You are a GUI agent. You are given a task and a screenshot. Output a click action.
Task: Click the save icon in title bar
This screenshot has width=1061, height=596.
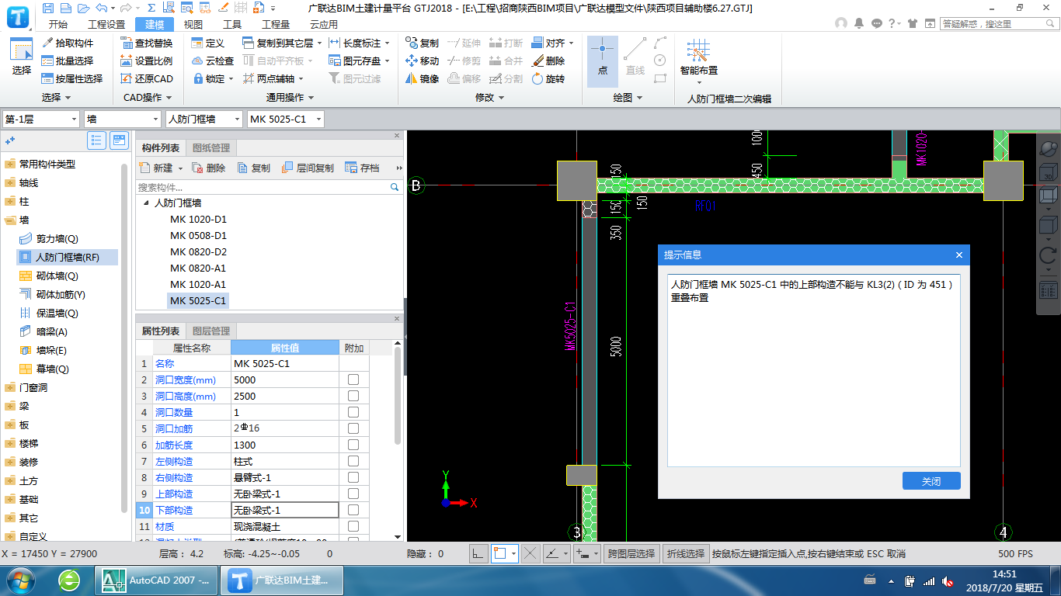click(x=49, y=9)
